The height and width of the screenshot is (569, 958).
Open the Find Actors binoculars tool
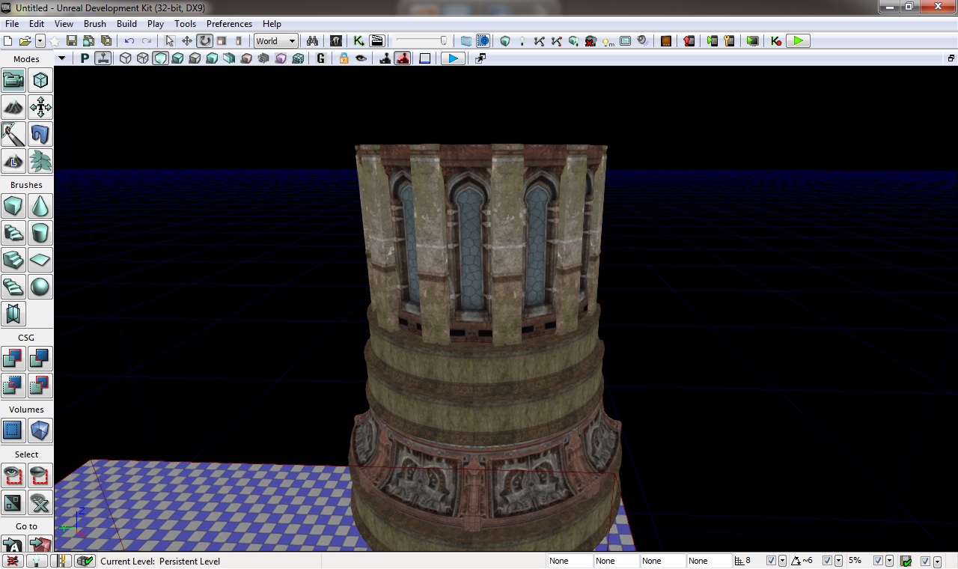point(312,41)
